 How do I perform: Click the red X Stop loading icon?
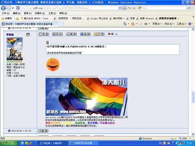pos(134,8)
